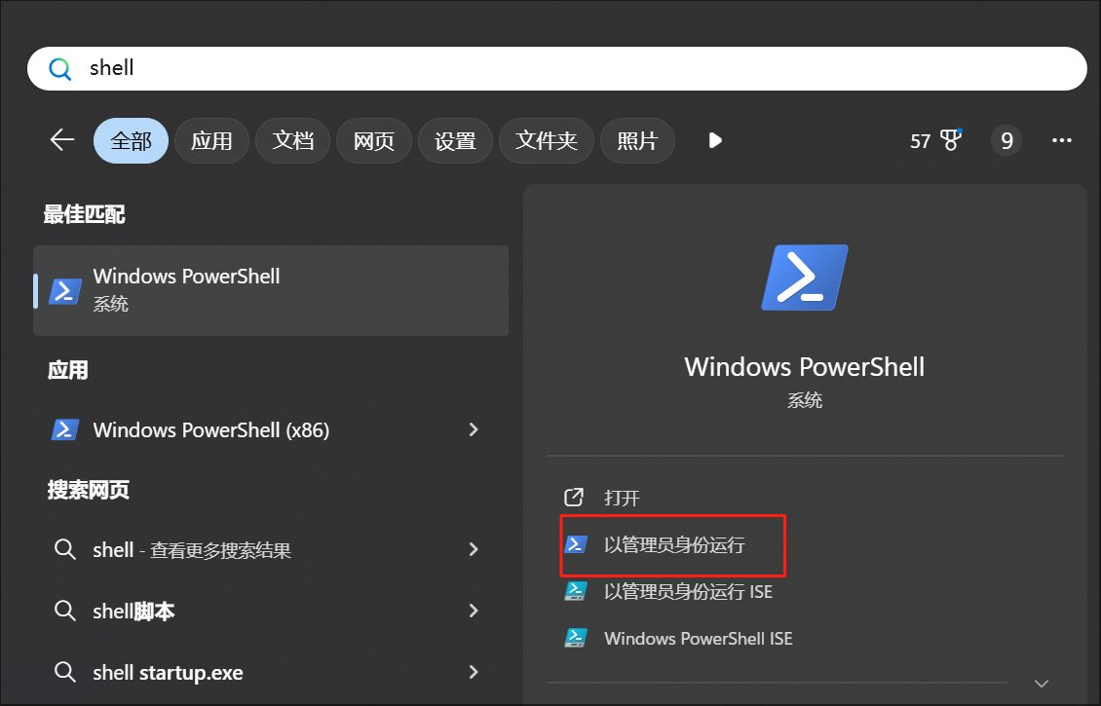Expand chevron for 'shell startup.exe' suggestion
This screenshot has width=1101, height=706.
coord(474,672)
